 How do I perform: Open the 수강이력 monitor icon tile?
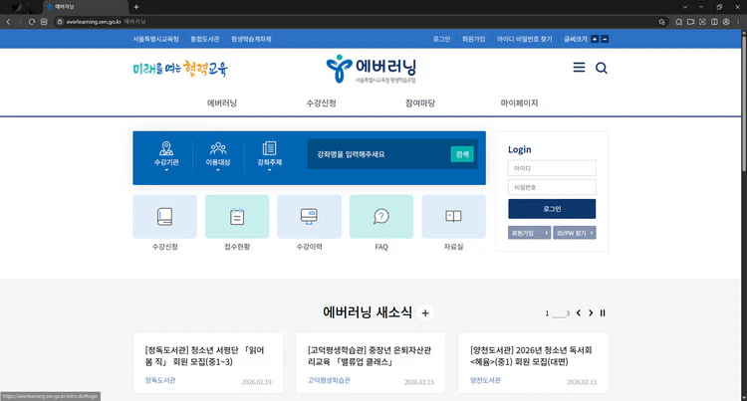(309, 216)
